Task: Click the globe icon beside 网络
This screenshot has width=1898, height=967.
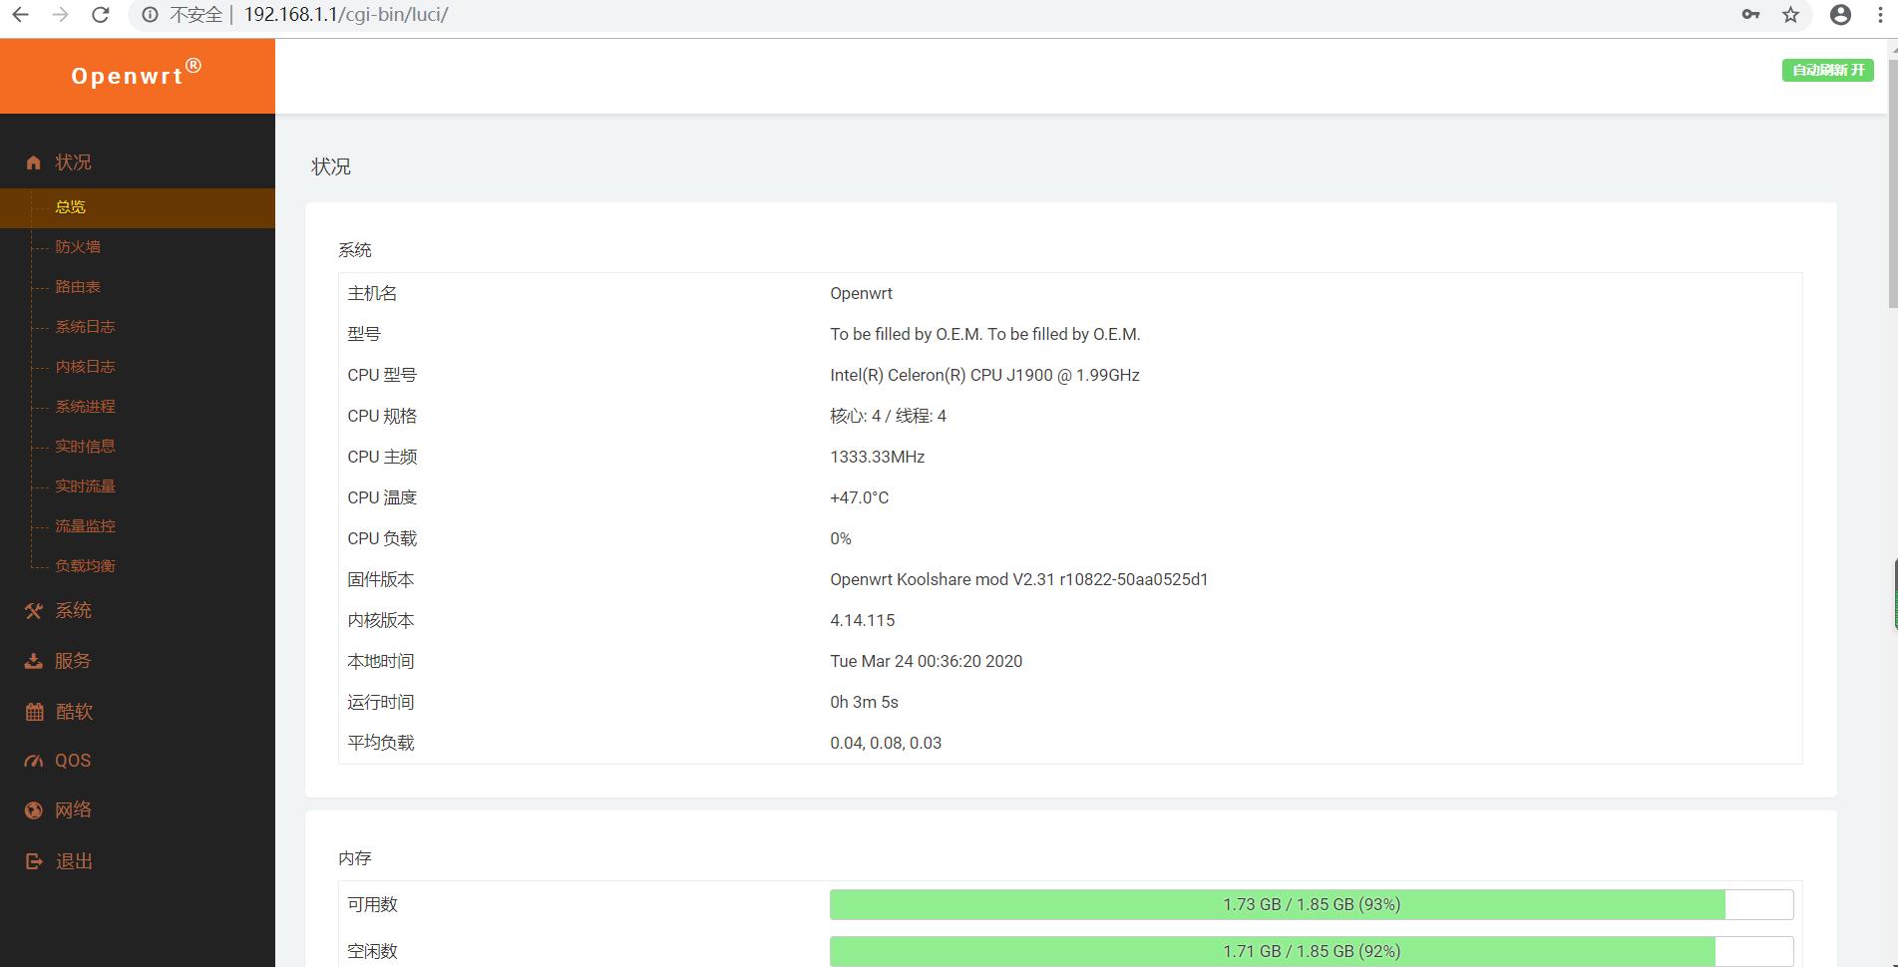Action: [x=34, y=810]
